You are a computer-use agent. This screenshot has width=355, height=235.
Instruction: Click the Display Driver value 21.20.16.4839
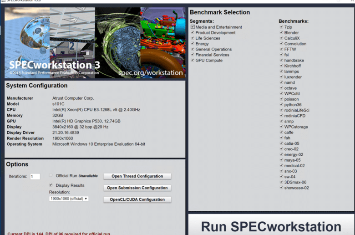pos(66,133)
